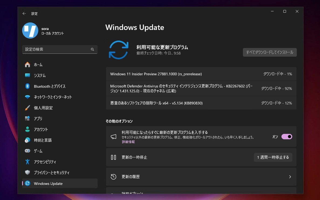Go to Bluetooth とデバイス

coord(60,86)
